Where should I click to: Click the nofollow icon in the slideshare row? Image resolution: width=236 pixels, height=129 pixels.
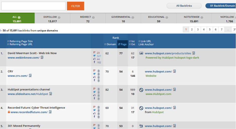[x=141, y=90]
